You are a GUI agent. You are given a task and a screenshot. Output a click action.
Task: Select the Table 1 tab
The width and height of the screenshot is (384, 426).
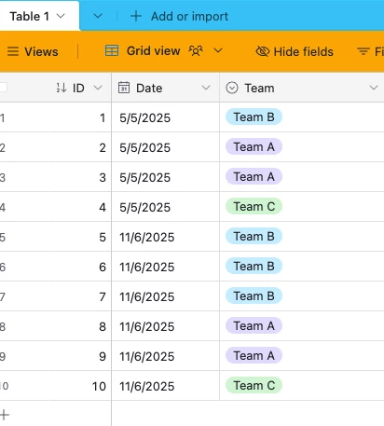click(37, 16)
